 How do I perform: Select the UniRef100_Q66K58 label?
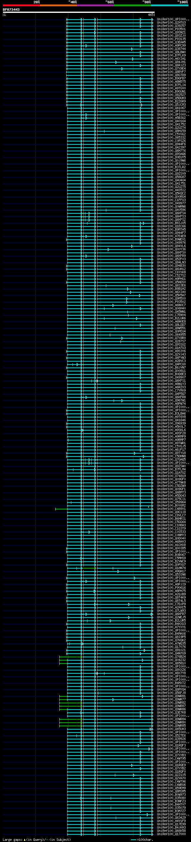[x=171, y=831]
